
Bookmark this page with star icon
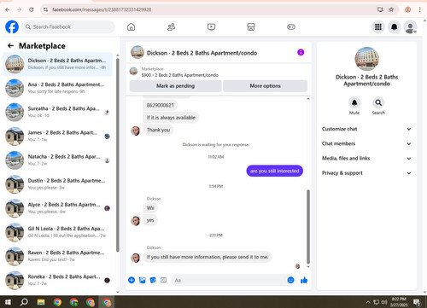point(391,9)
